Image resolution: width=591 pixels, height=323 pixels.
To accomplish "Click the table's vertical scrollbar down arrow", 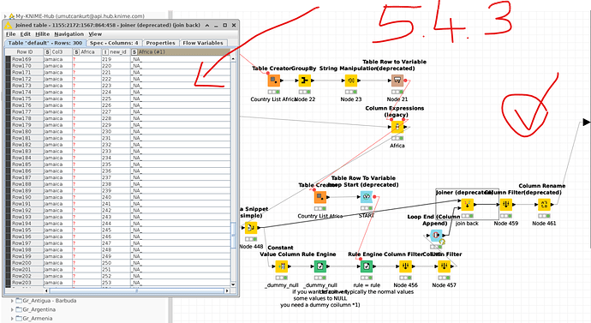I will click(x=233, y=284).
